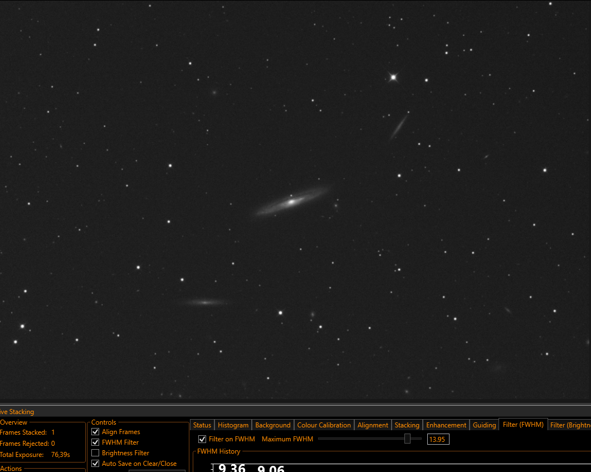Select the Colour Calibration tab
591x472 pixels.
tap(324, 425)
